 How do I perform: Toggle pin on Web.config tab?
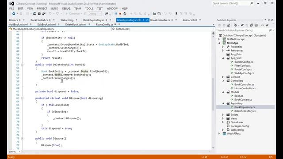(x=76, y=20)
